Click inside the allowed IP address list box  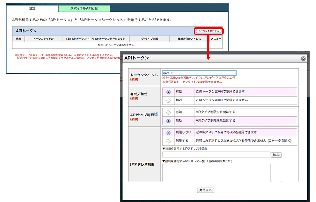216,172
